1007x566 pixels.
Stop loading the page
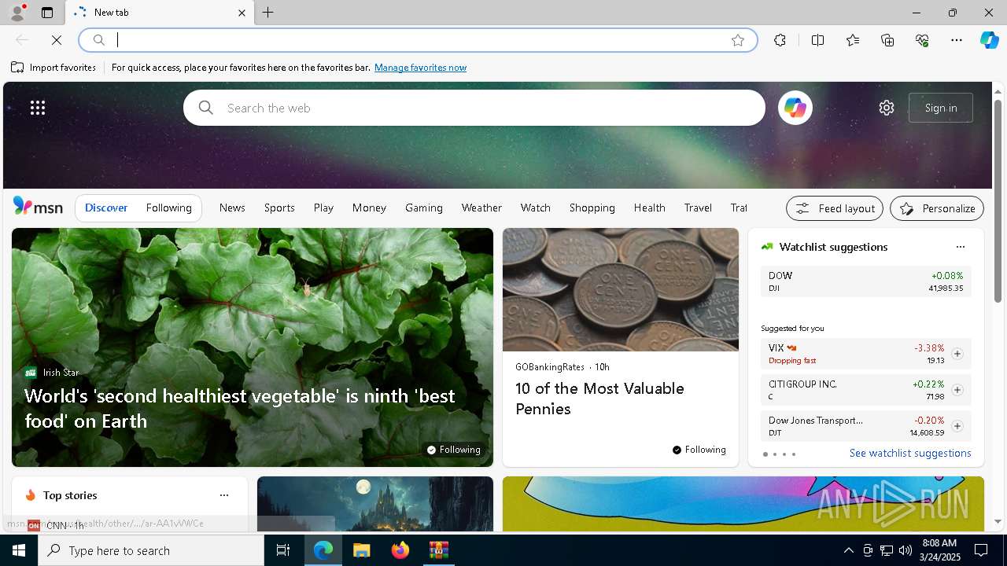pos(57,40)
